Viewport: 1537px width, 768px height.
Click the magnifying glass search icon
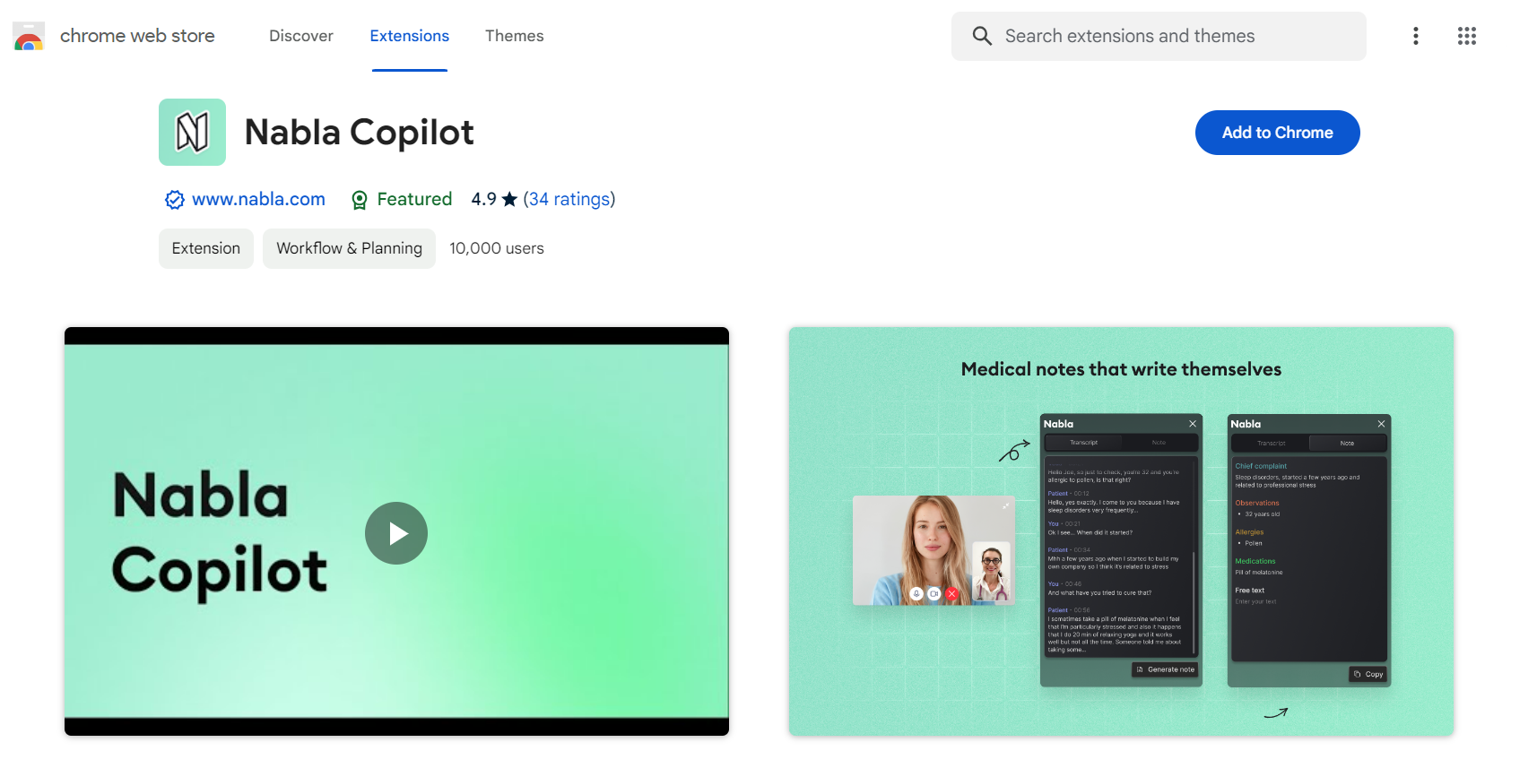pyautogui.click(x=982, y=36)
